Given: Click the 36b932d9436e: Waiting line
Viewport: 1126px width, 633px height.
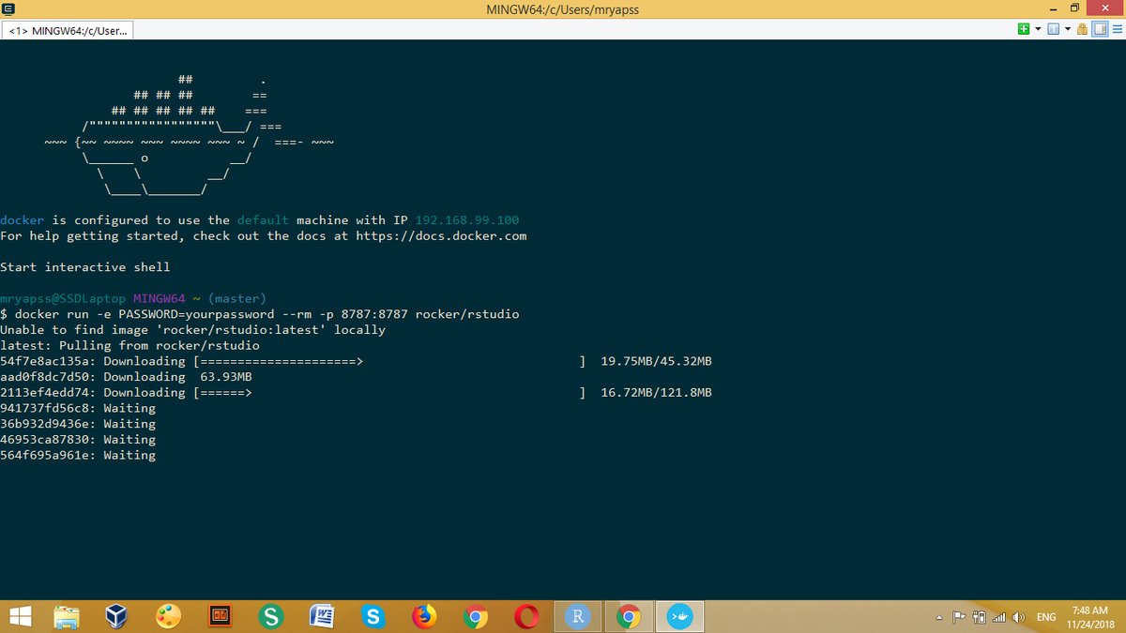Looking at the screenshot, I should pyautogui.click(x=78, y=424).
